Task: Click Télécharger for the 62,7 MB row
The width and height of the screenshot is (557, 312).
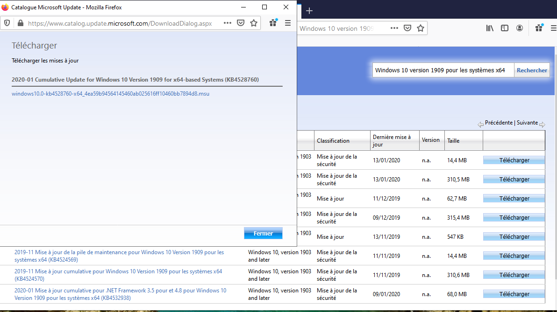Action: 514,199
